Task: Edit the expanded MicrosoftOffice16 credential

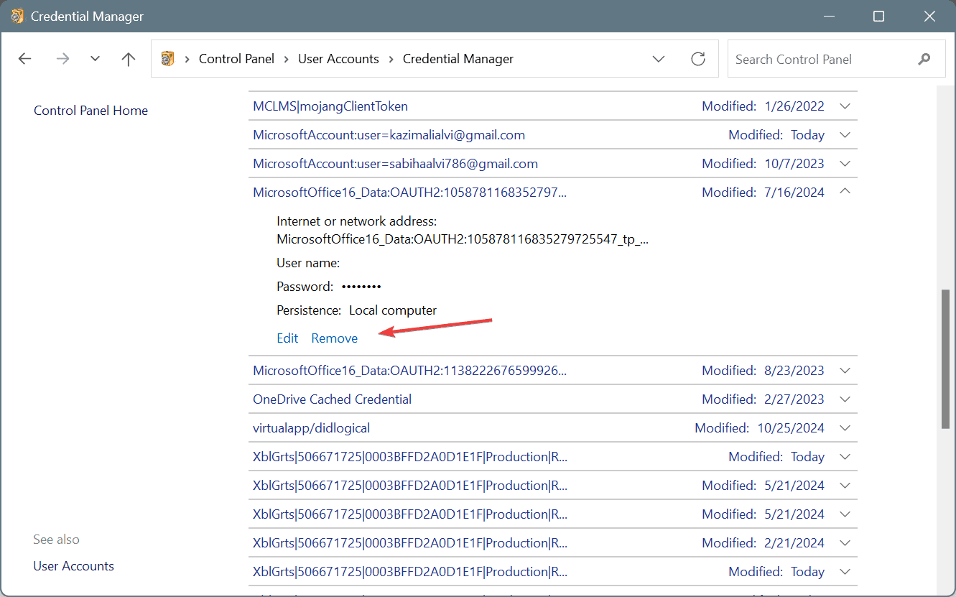Action: click(x=287, y=338)
